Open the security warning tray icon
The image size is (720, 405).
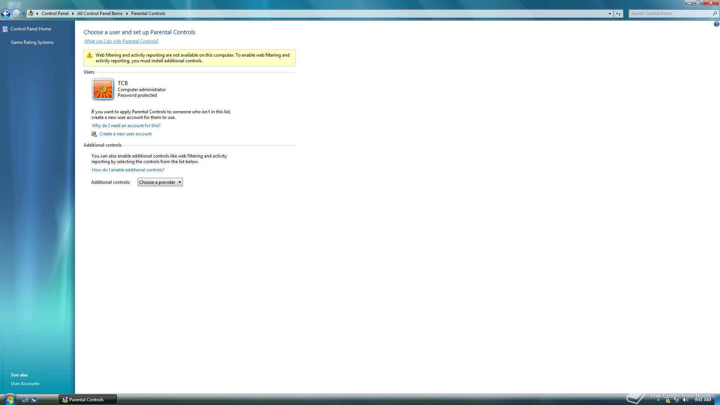(x=668, y=400)
